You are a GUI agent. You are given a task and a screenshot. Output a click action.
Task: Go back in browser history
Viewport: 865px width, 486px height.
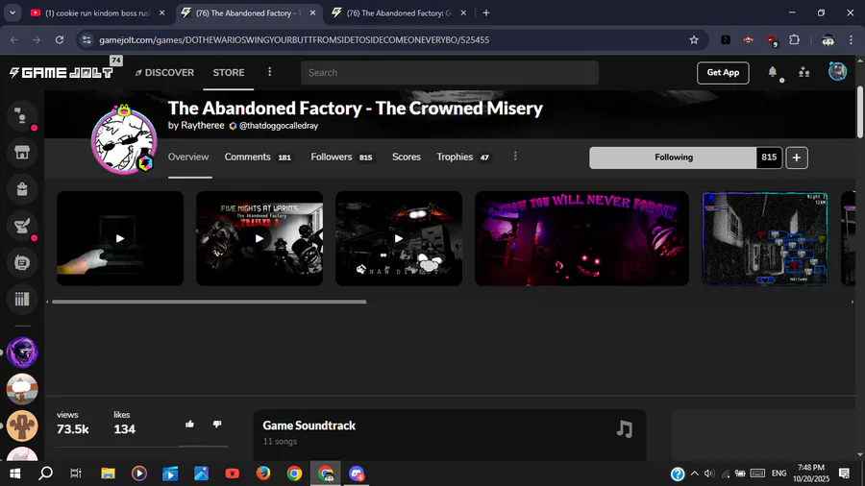pos(14,39)
